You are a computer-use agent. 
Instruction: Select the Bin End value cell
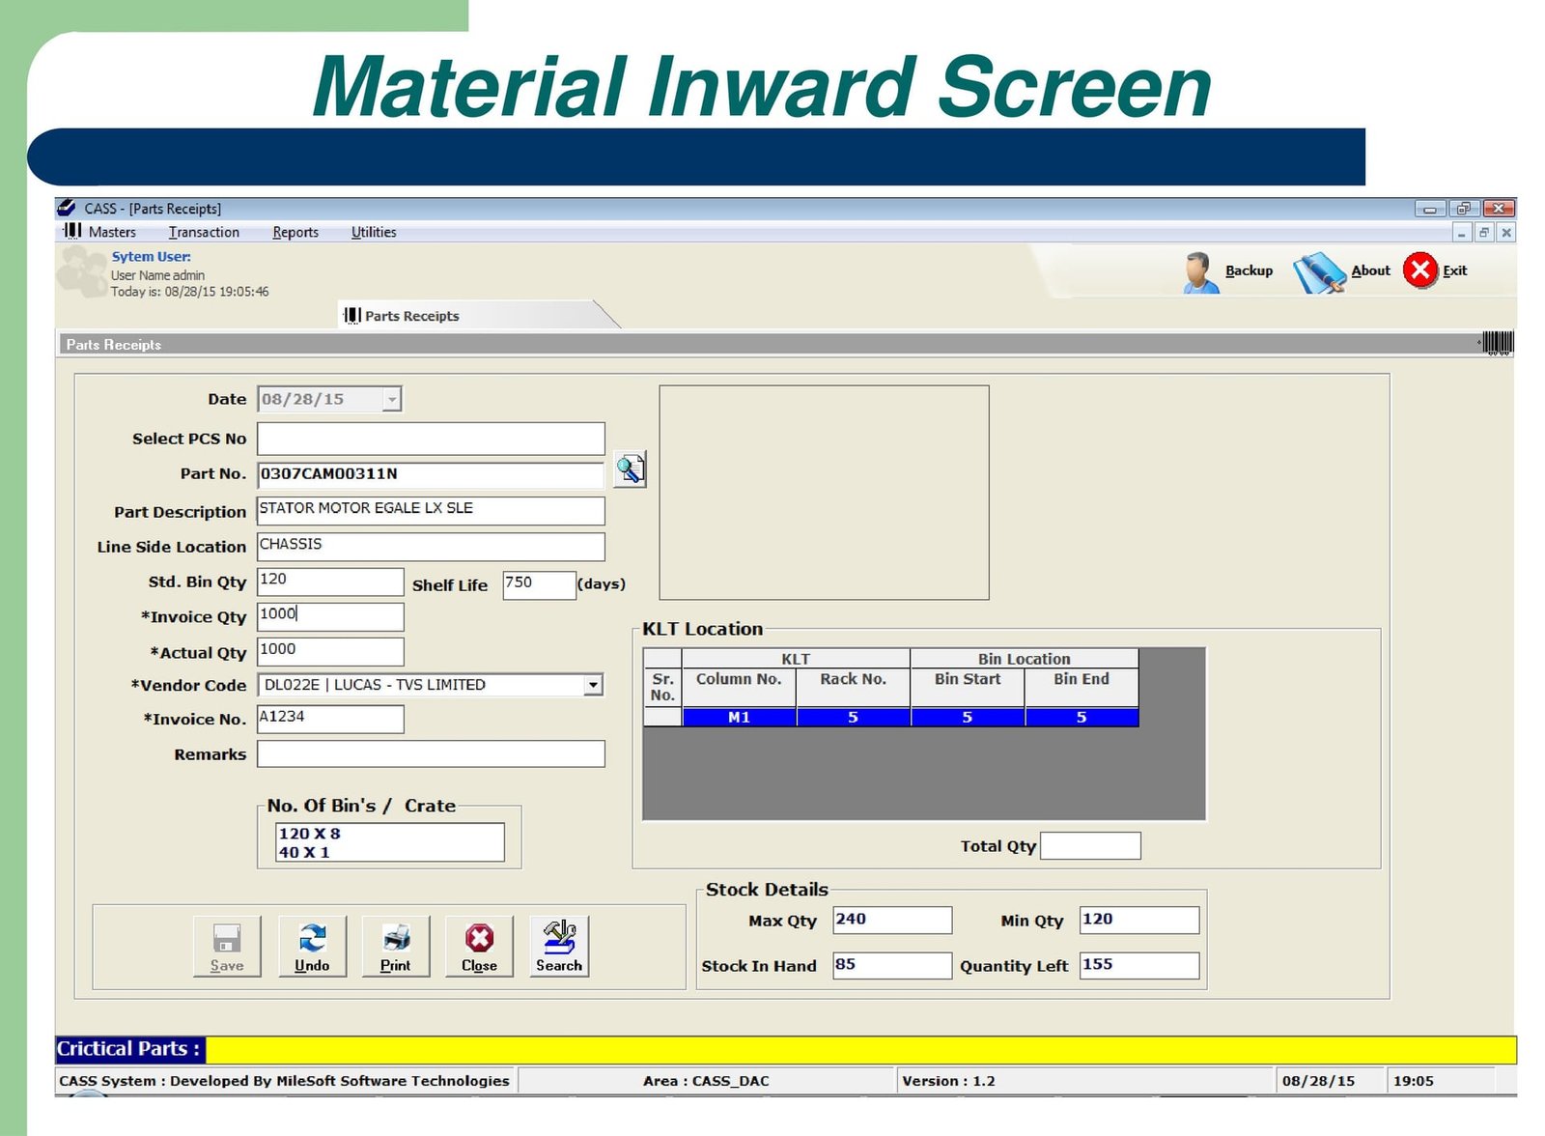pyautogui.click(x=1081, y=717)
